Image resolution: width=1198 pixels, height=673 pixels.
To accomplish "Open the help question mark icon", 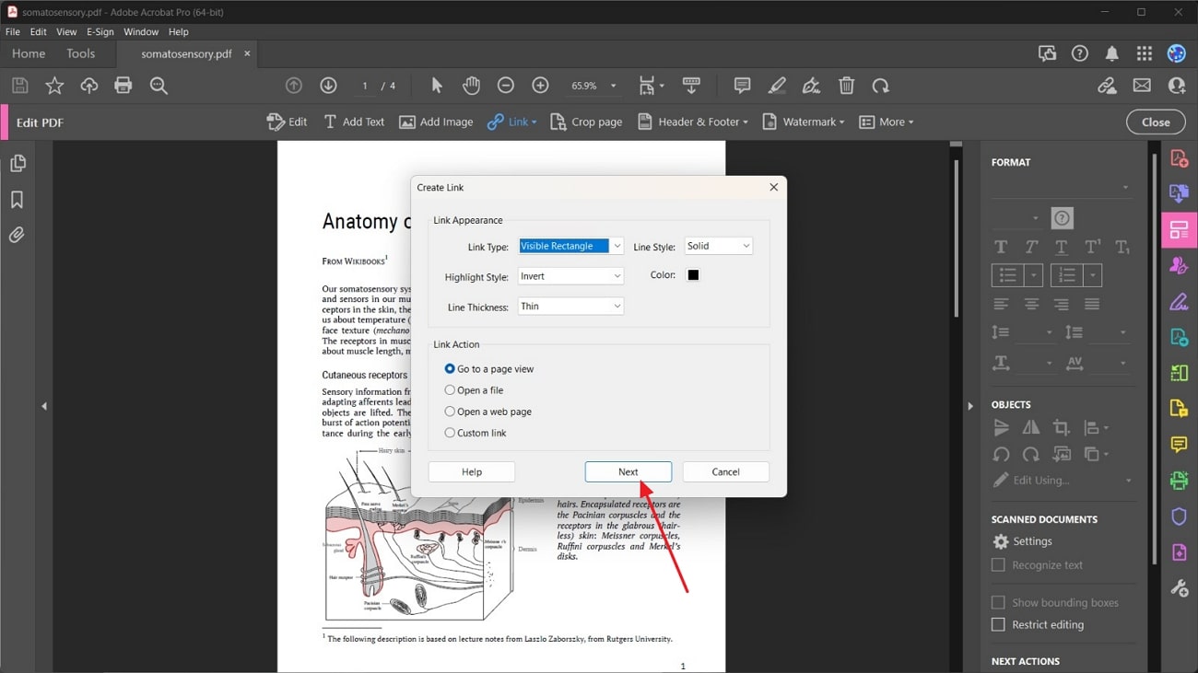I will [x=1080, y=53].
